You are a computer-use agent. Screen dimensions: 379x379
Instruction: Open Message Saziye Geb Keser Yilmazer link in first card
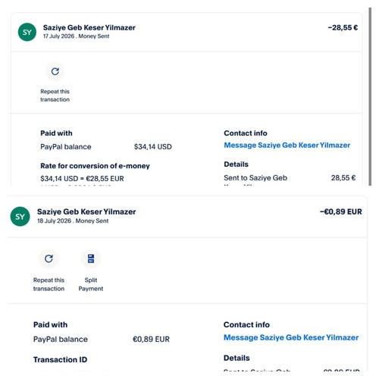[x=287, y=145]
